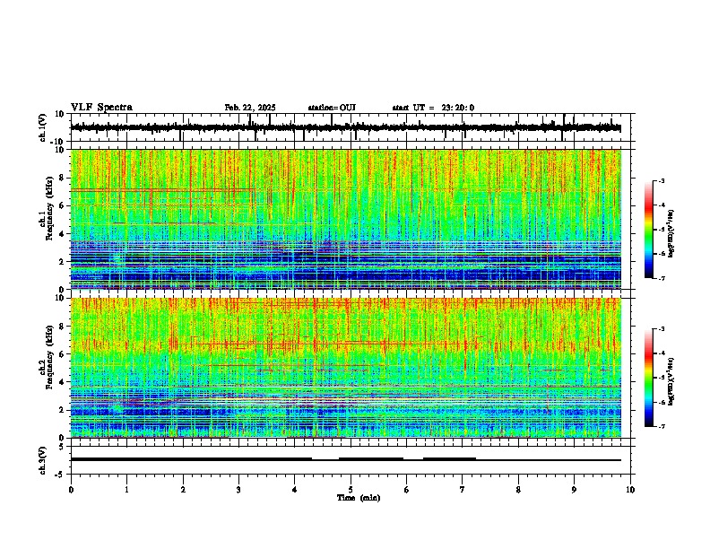Click the ch.1 colorbar log(PSD) label

click(x=671, y=234)
